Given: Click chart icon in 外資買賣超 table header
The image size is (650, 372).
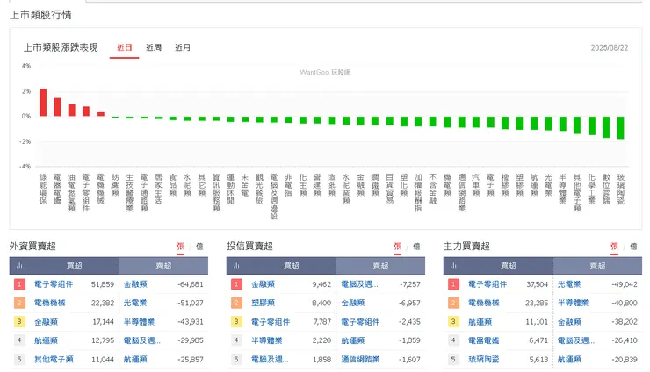Looking at the screenshot, I should (19, 266).
